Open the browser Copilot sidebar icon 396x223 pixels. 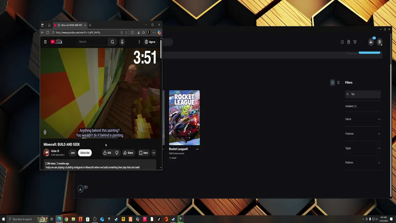pos(159,33)
